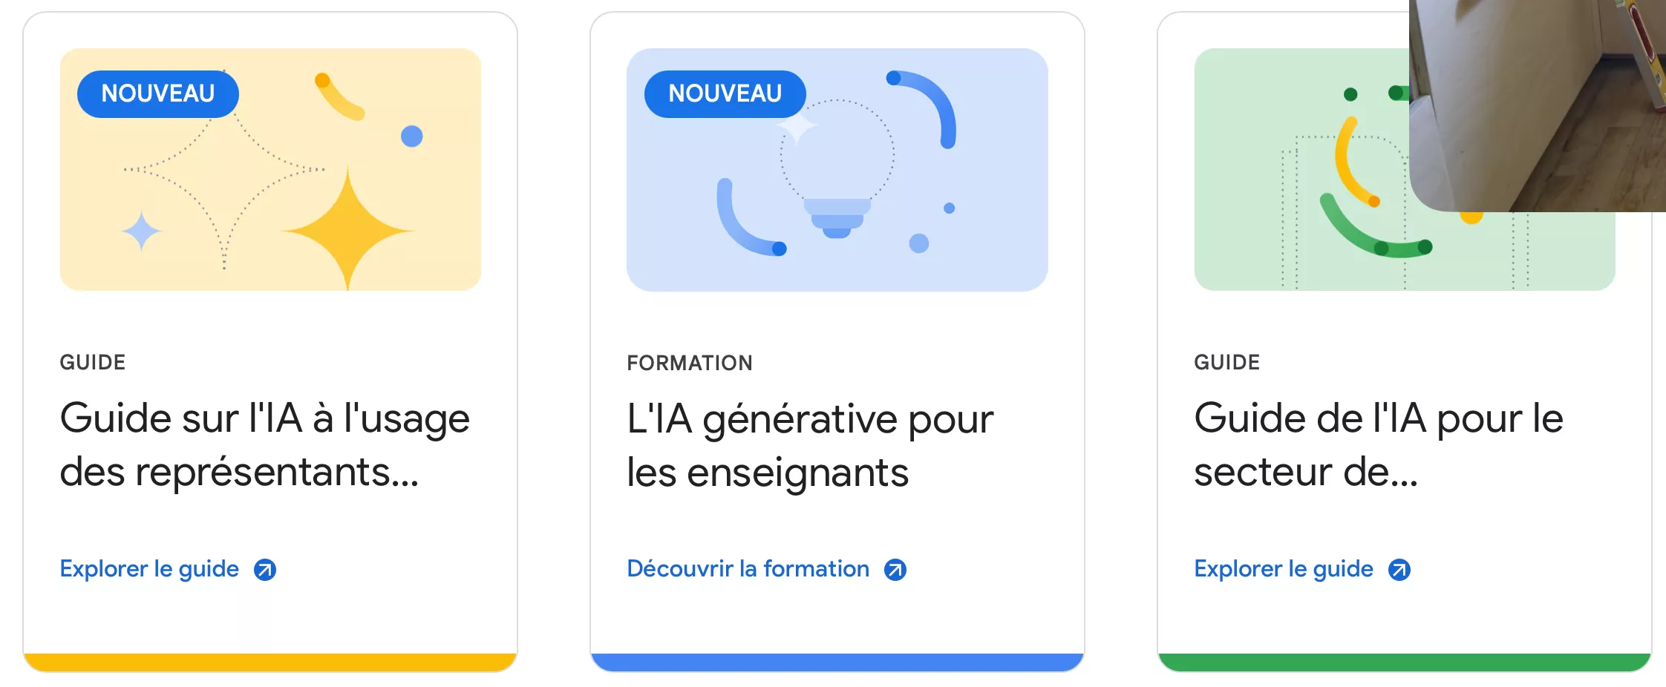Image resolution: width=1666 pixels, height=687 pixels.
Task: Click the GUIDE label on the first card
Action: coord(93,362)
